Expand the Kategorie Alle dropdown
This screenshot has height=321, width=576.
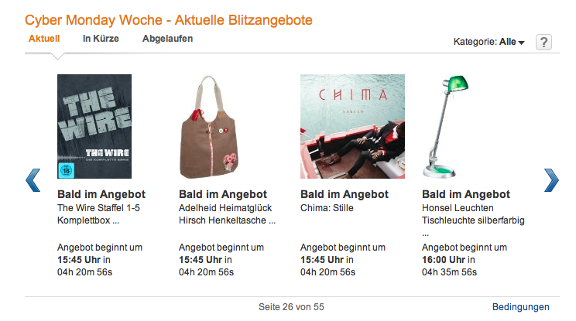tap(489, 42)
